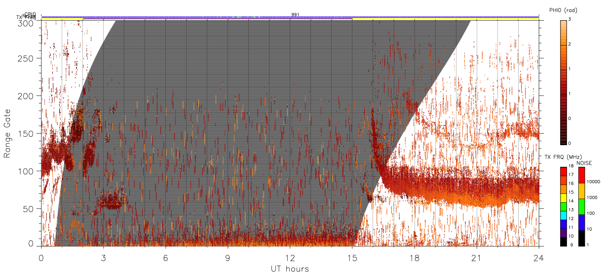The image size is (606, 279).
Task: Select the 12 tick on UT hours axis
Action: tap(290, 257)
